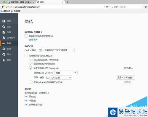Click the 显示 Cookie(S)... button

tap(126, 78)
